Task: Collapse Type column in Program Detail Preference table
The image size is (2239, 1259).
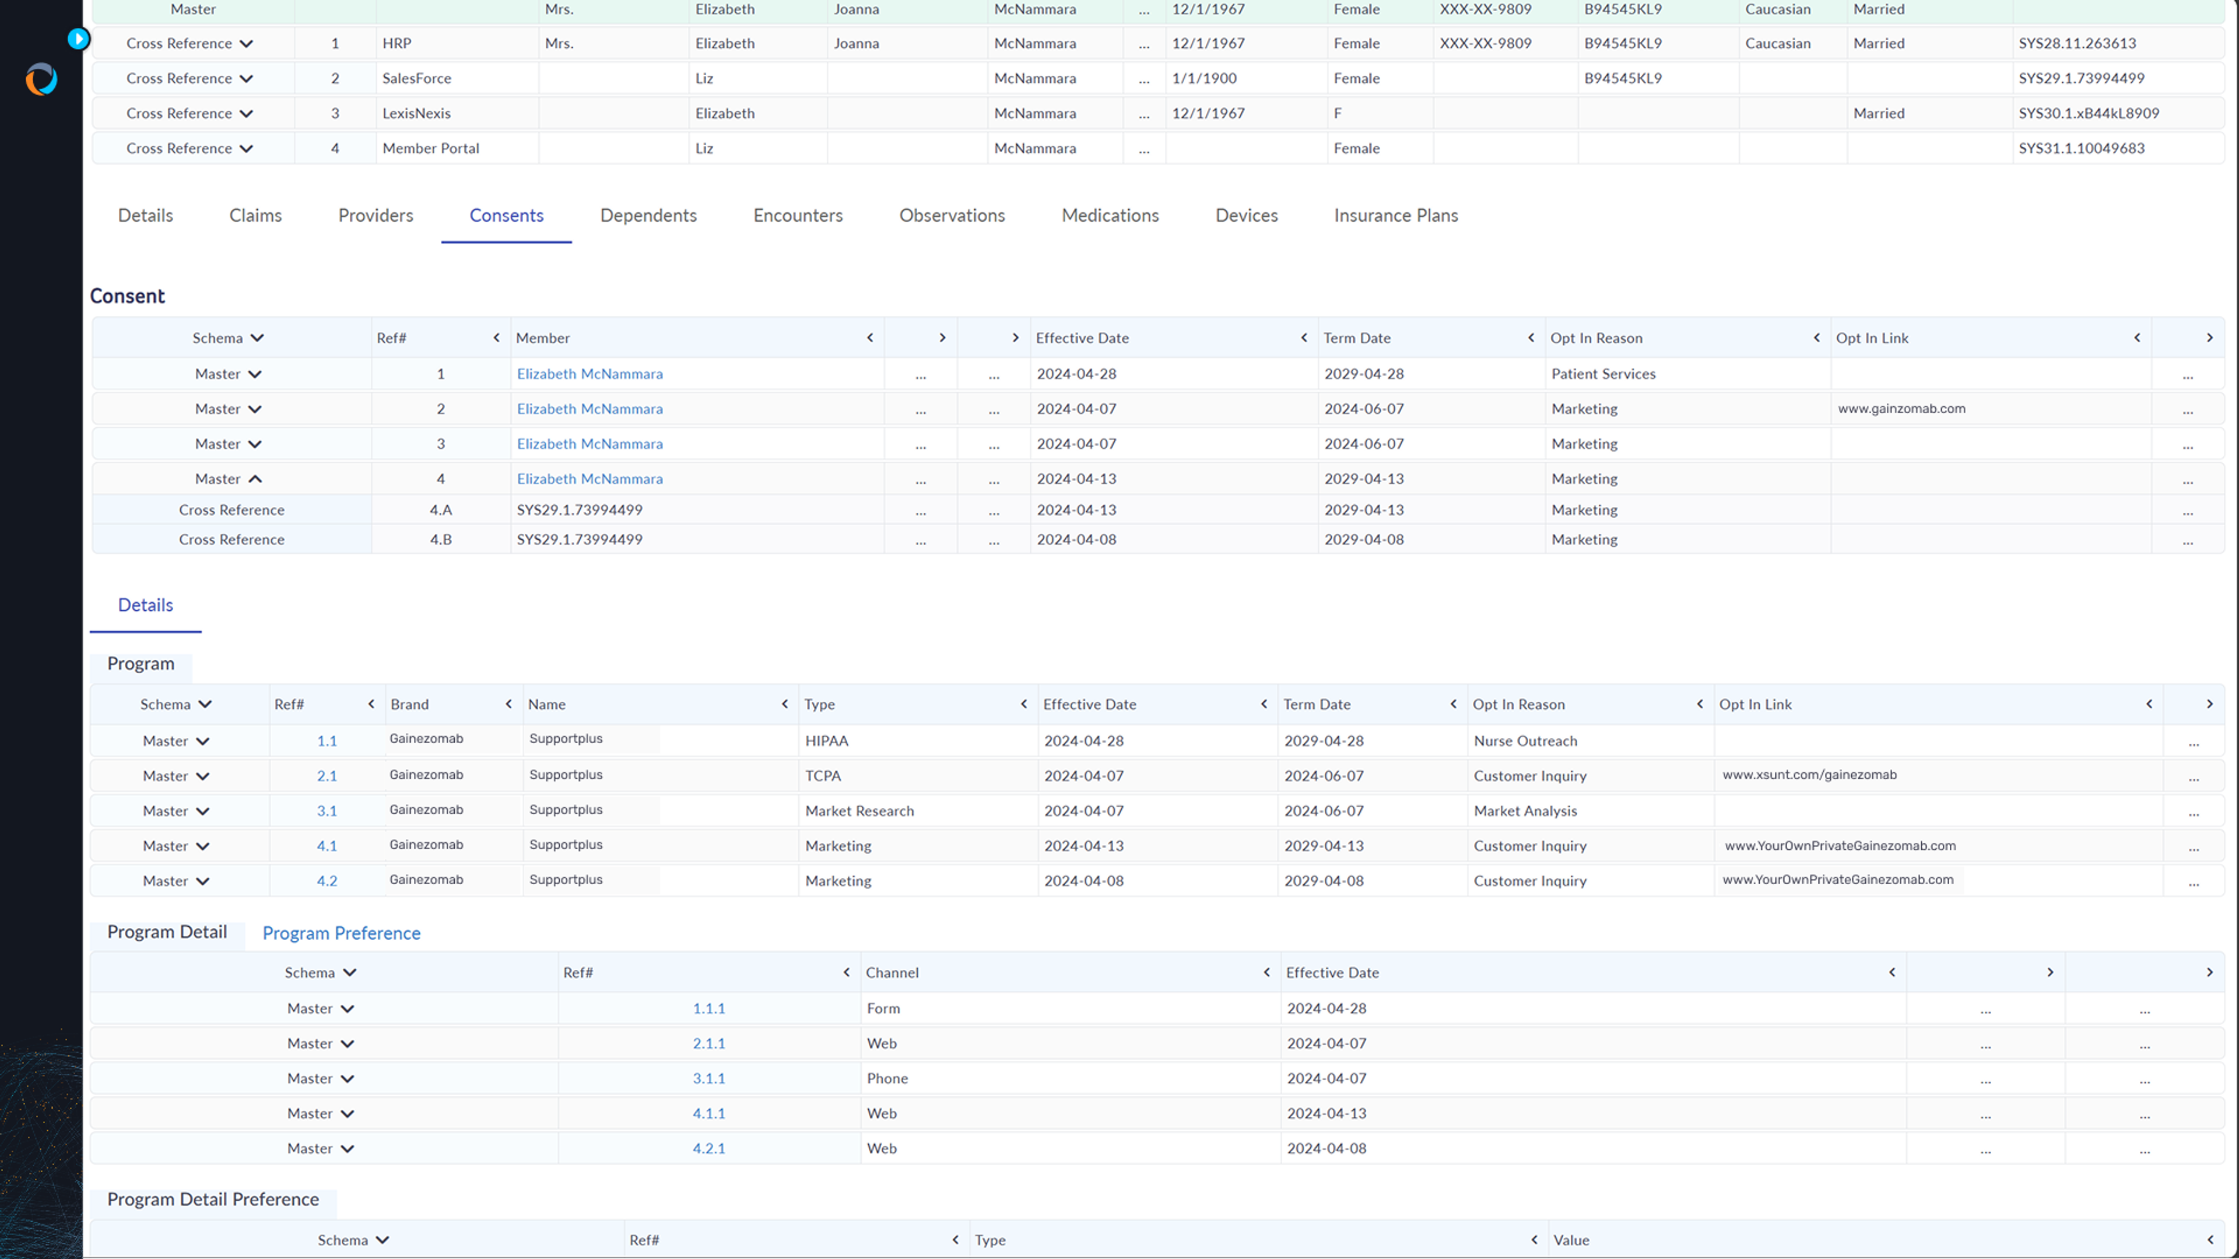Action: pyautogui.click(x=1534, y=1240)
